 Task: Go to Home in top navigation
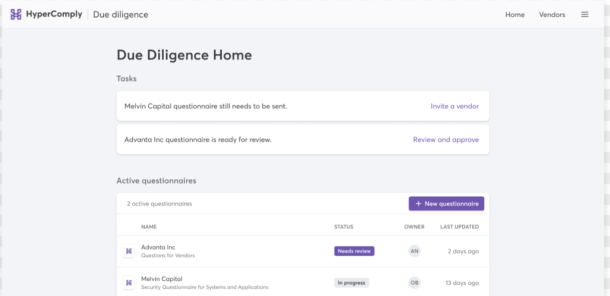click(x=515, y=14)
